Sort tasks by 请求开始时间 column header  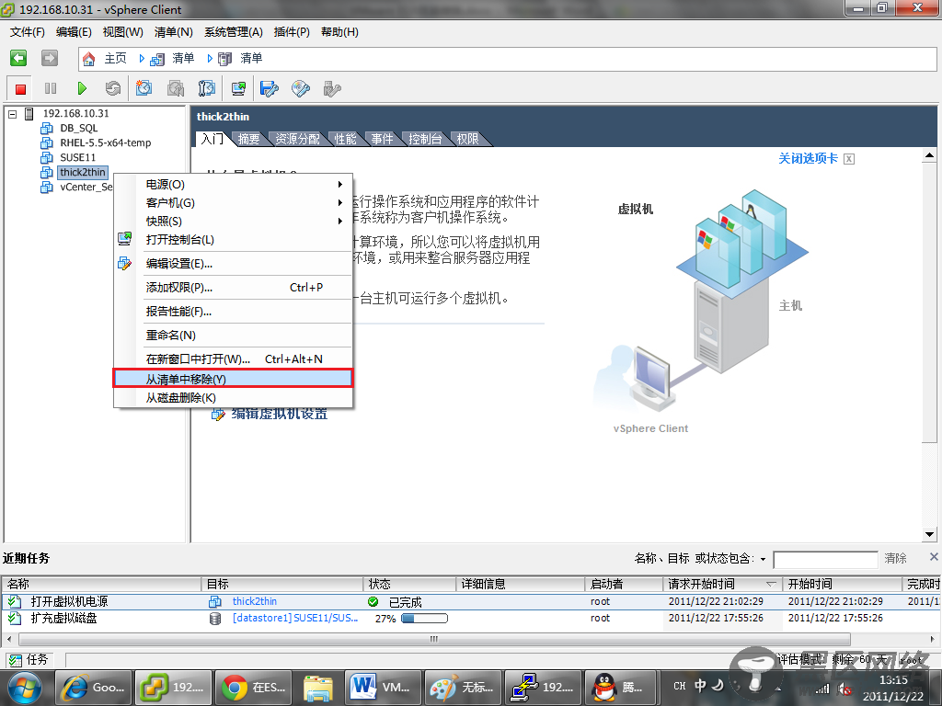click(x=723, y=584)
